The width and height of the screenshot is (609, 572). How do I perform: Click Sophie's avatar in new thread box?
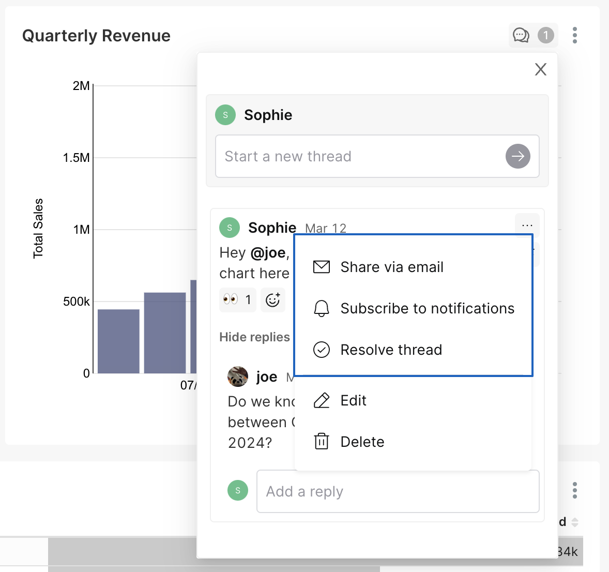[x=225, y=115]
